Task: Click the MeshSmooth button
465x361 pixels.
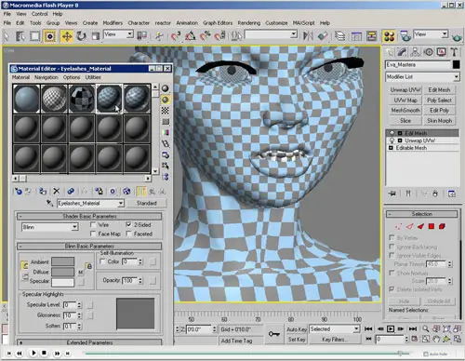Action: pos(405,111)
